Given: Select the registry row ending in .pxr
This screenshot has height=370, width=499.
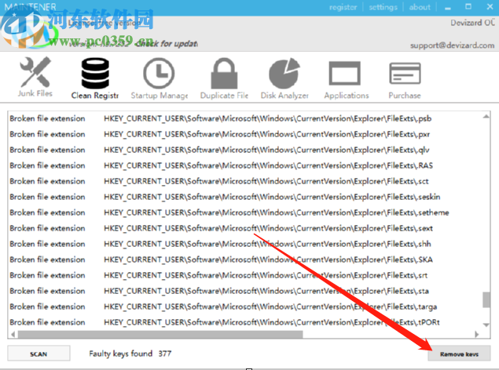Looking at the screenshot, I should (x=244, y=134).
